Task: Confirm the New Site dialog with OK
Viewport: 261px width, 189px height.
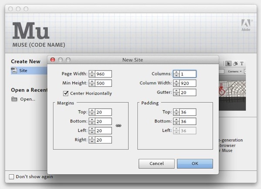Action: pos(195,163)
